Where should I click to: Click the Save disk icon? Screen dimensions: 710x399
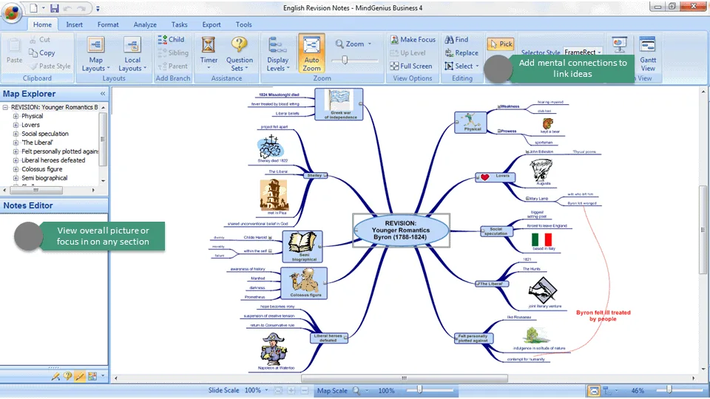click(55, 8)
